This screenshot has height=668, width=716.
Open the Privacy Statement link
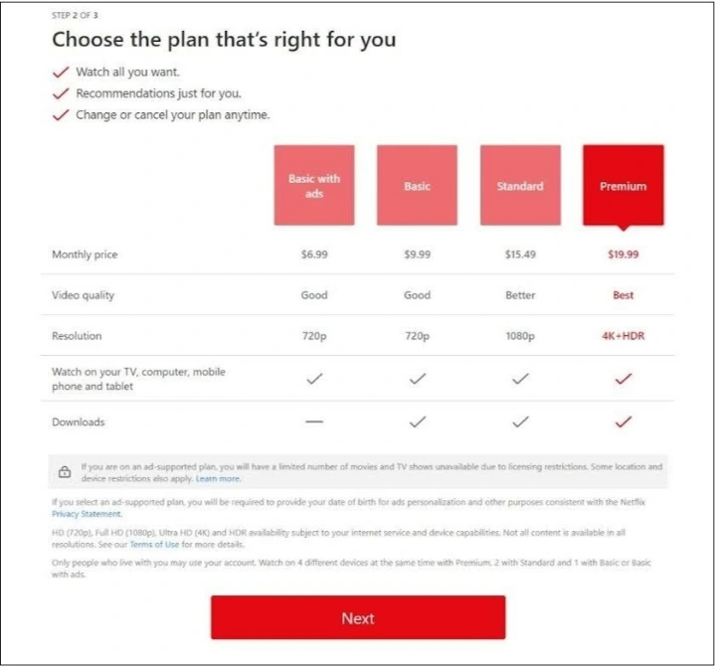pos(87,514)
